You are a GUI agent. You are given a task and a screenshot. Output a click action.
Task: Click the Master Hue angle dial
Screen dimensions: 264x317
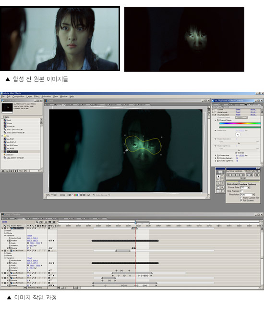238,135
